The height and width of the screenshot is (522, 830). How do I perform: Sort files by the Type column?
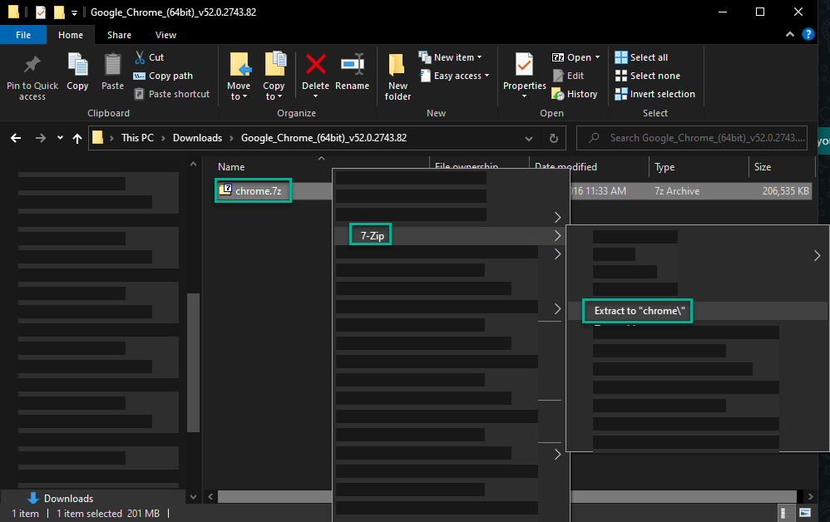click(664, 167)
